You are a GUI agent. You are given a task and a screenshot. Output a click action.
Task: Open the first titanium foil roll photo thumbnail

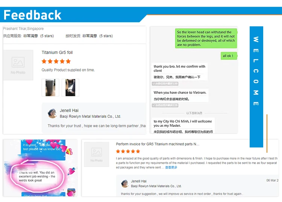(50, 88)
